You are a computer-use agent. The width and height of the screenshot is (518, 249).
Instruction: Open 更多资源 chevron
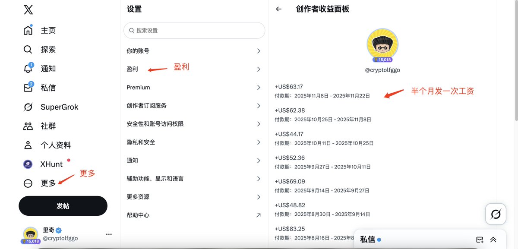pyautogui.click(x=259, y=197)
